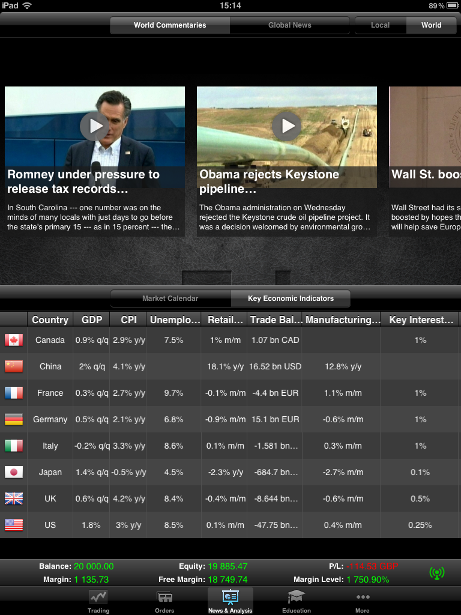Image resolution: width=461 pixels, height=615 pixels.
Task: Tap the Free Margin 18 749.74 value
Action: coord(227,580)
